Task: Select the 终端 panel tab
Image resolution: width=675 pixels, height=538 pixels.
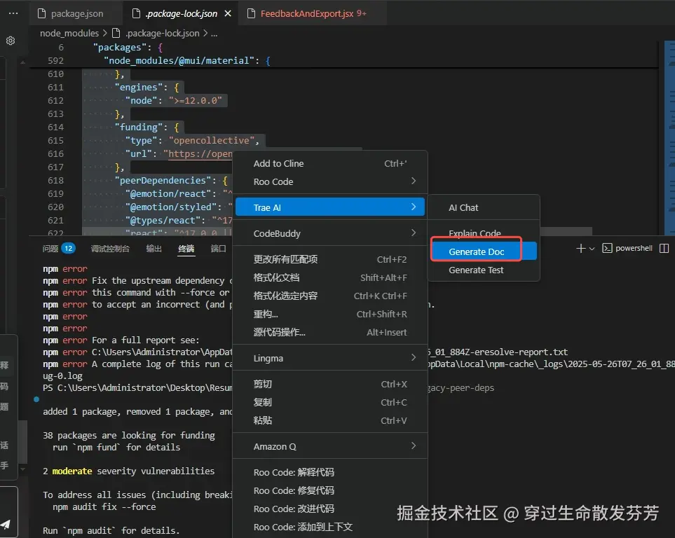Action: click(186, 249)
